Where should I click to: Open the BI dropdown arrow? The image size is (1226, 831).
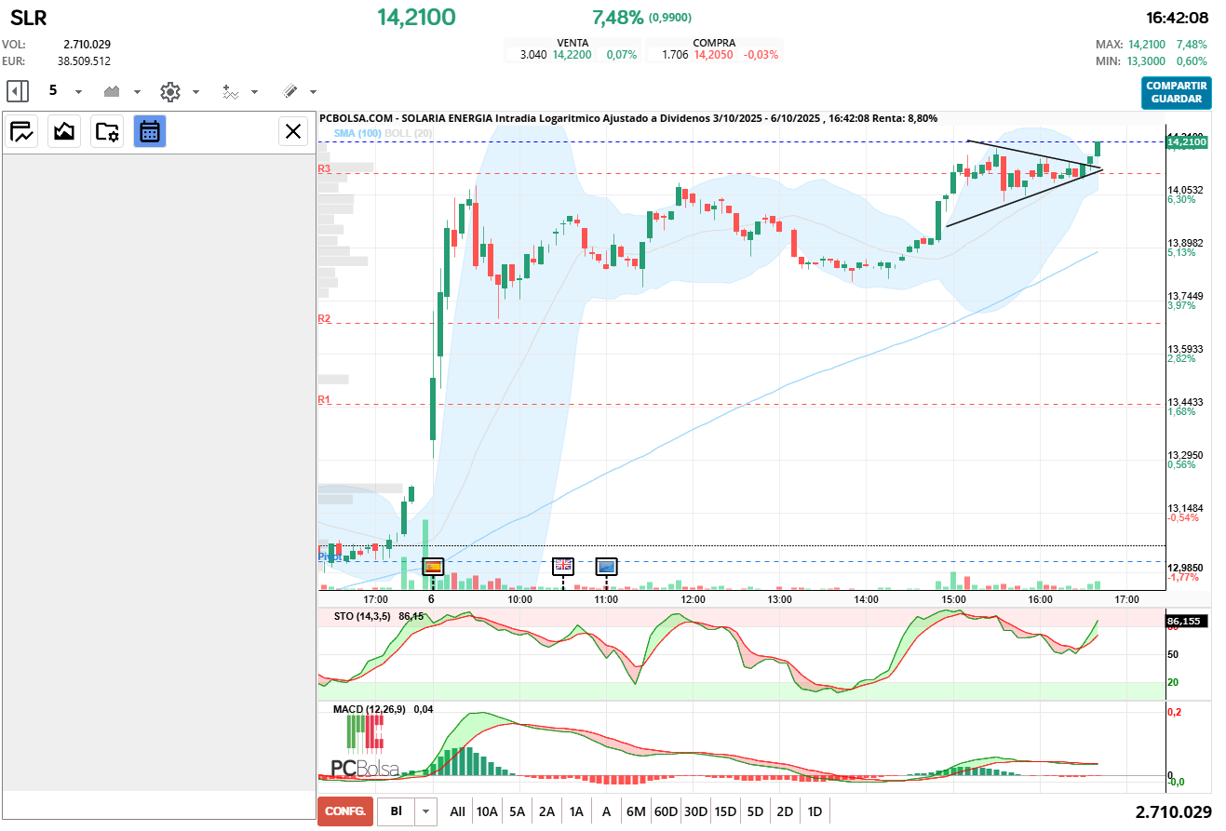(425, 811)
